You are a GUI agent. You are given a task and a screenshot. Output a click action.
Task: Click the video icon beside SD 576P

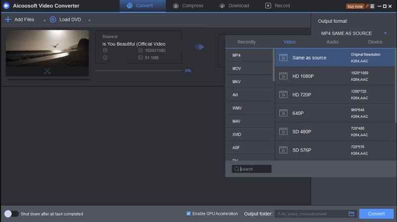283,150
